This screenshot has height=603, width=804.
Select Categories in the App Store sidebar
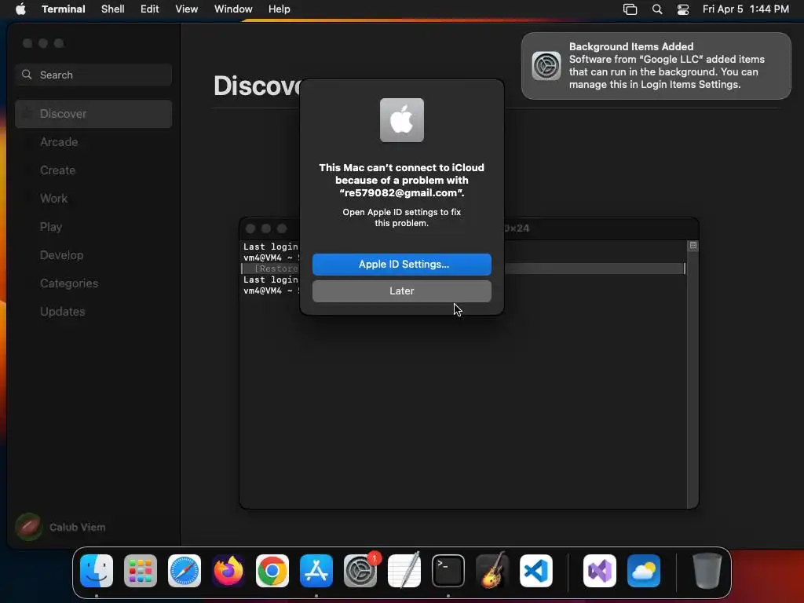(x=93, y=283)
